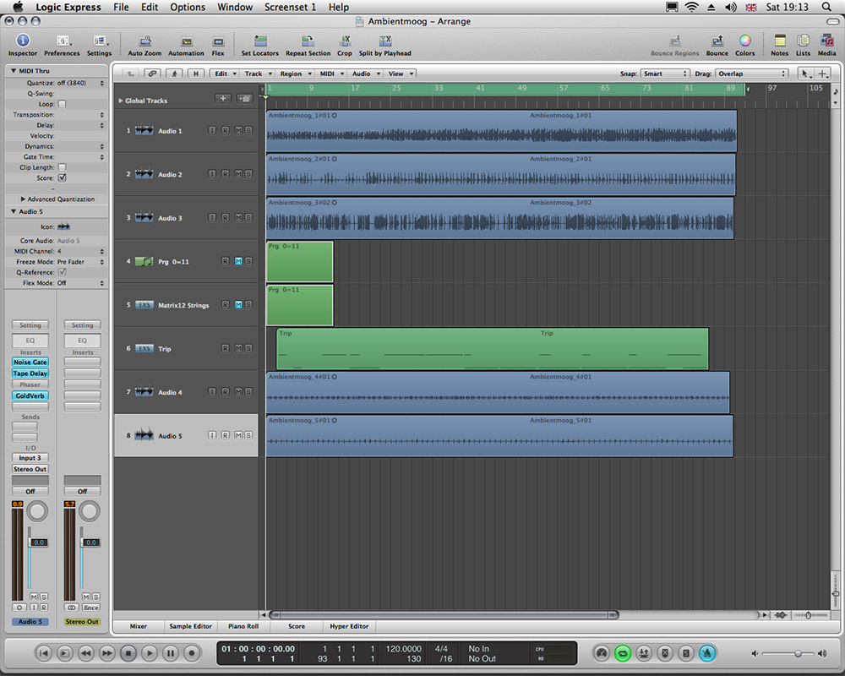Click the Bounce toolbar icon

(717, 41)
